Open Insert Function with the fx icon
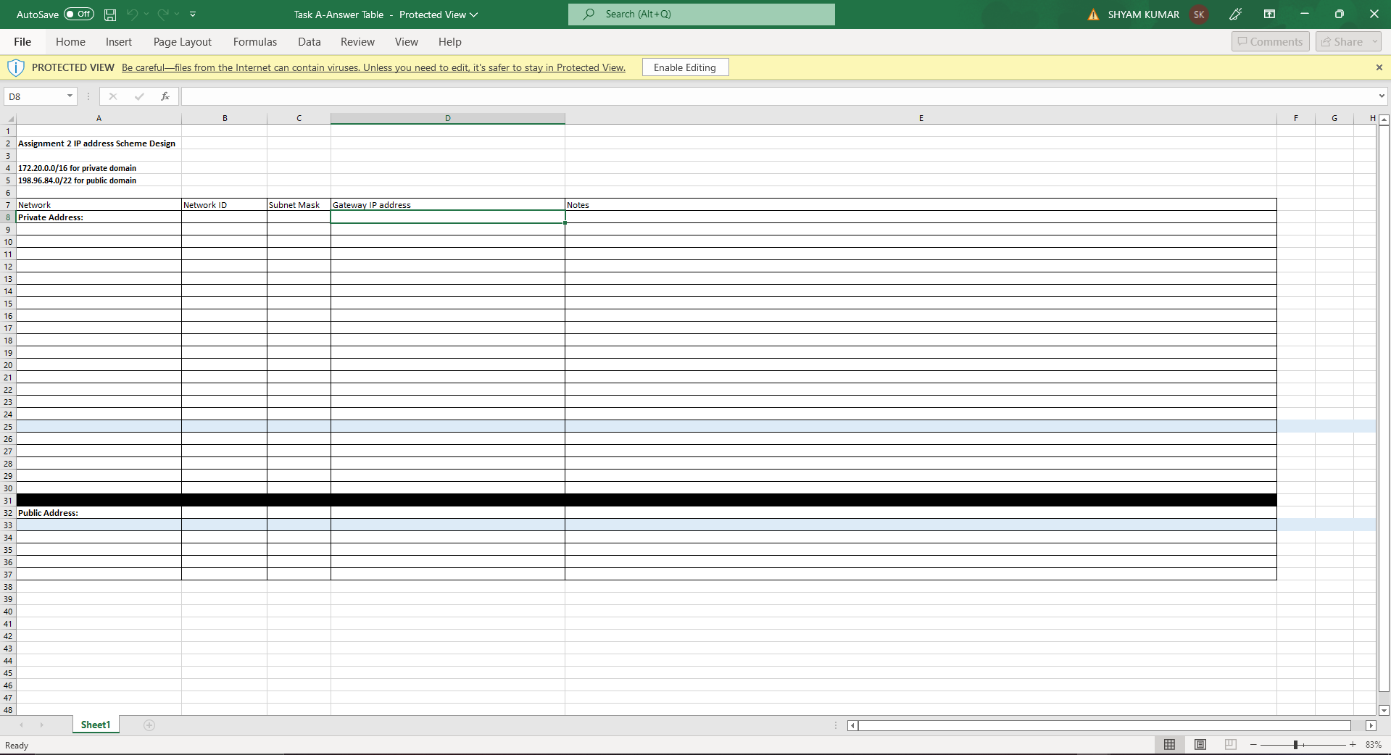The image size is (1391, 755). (x=165, y=96)
